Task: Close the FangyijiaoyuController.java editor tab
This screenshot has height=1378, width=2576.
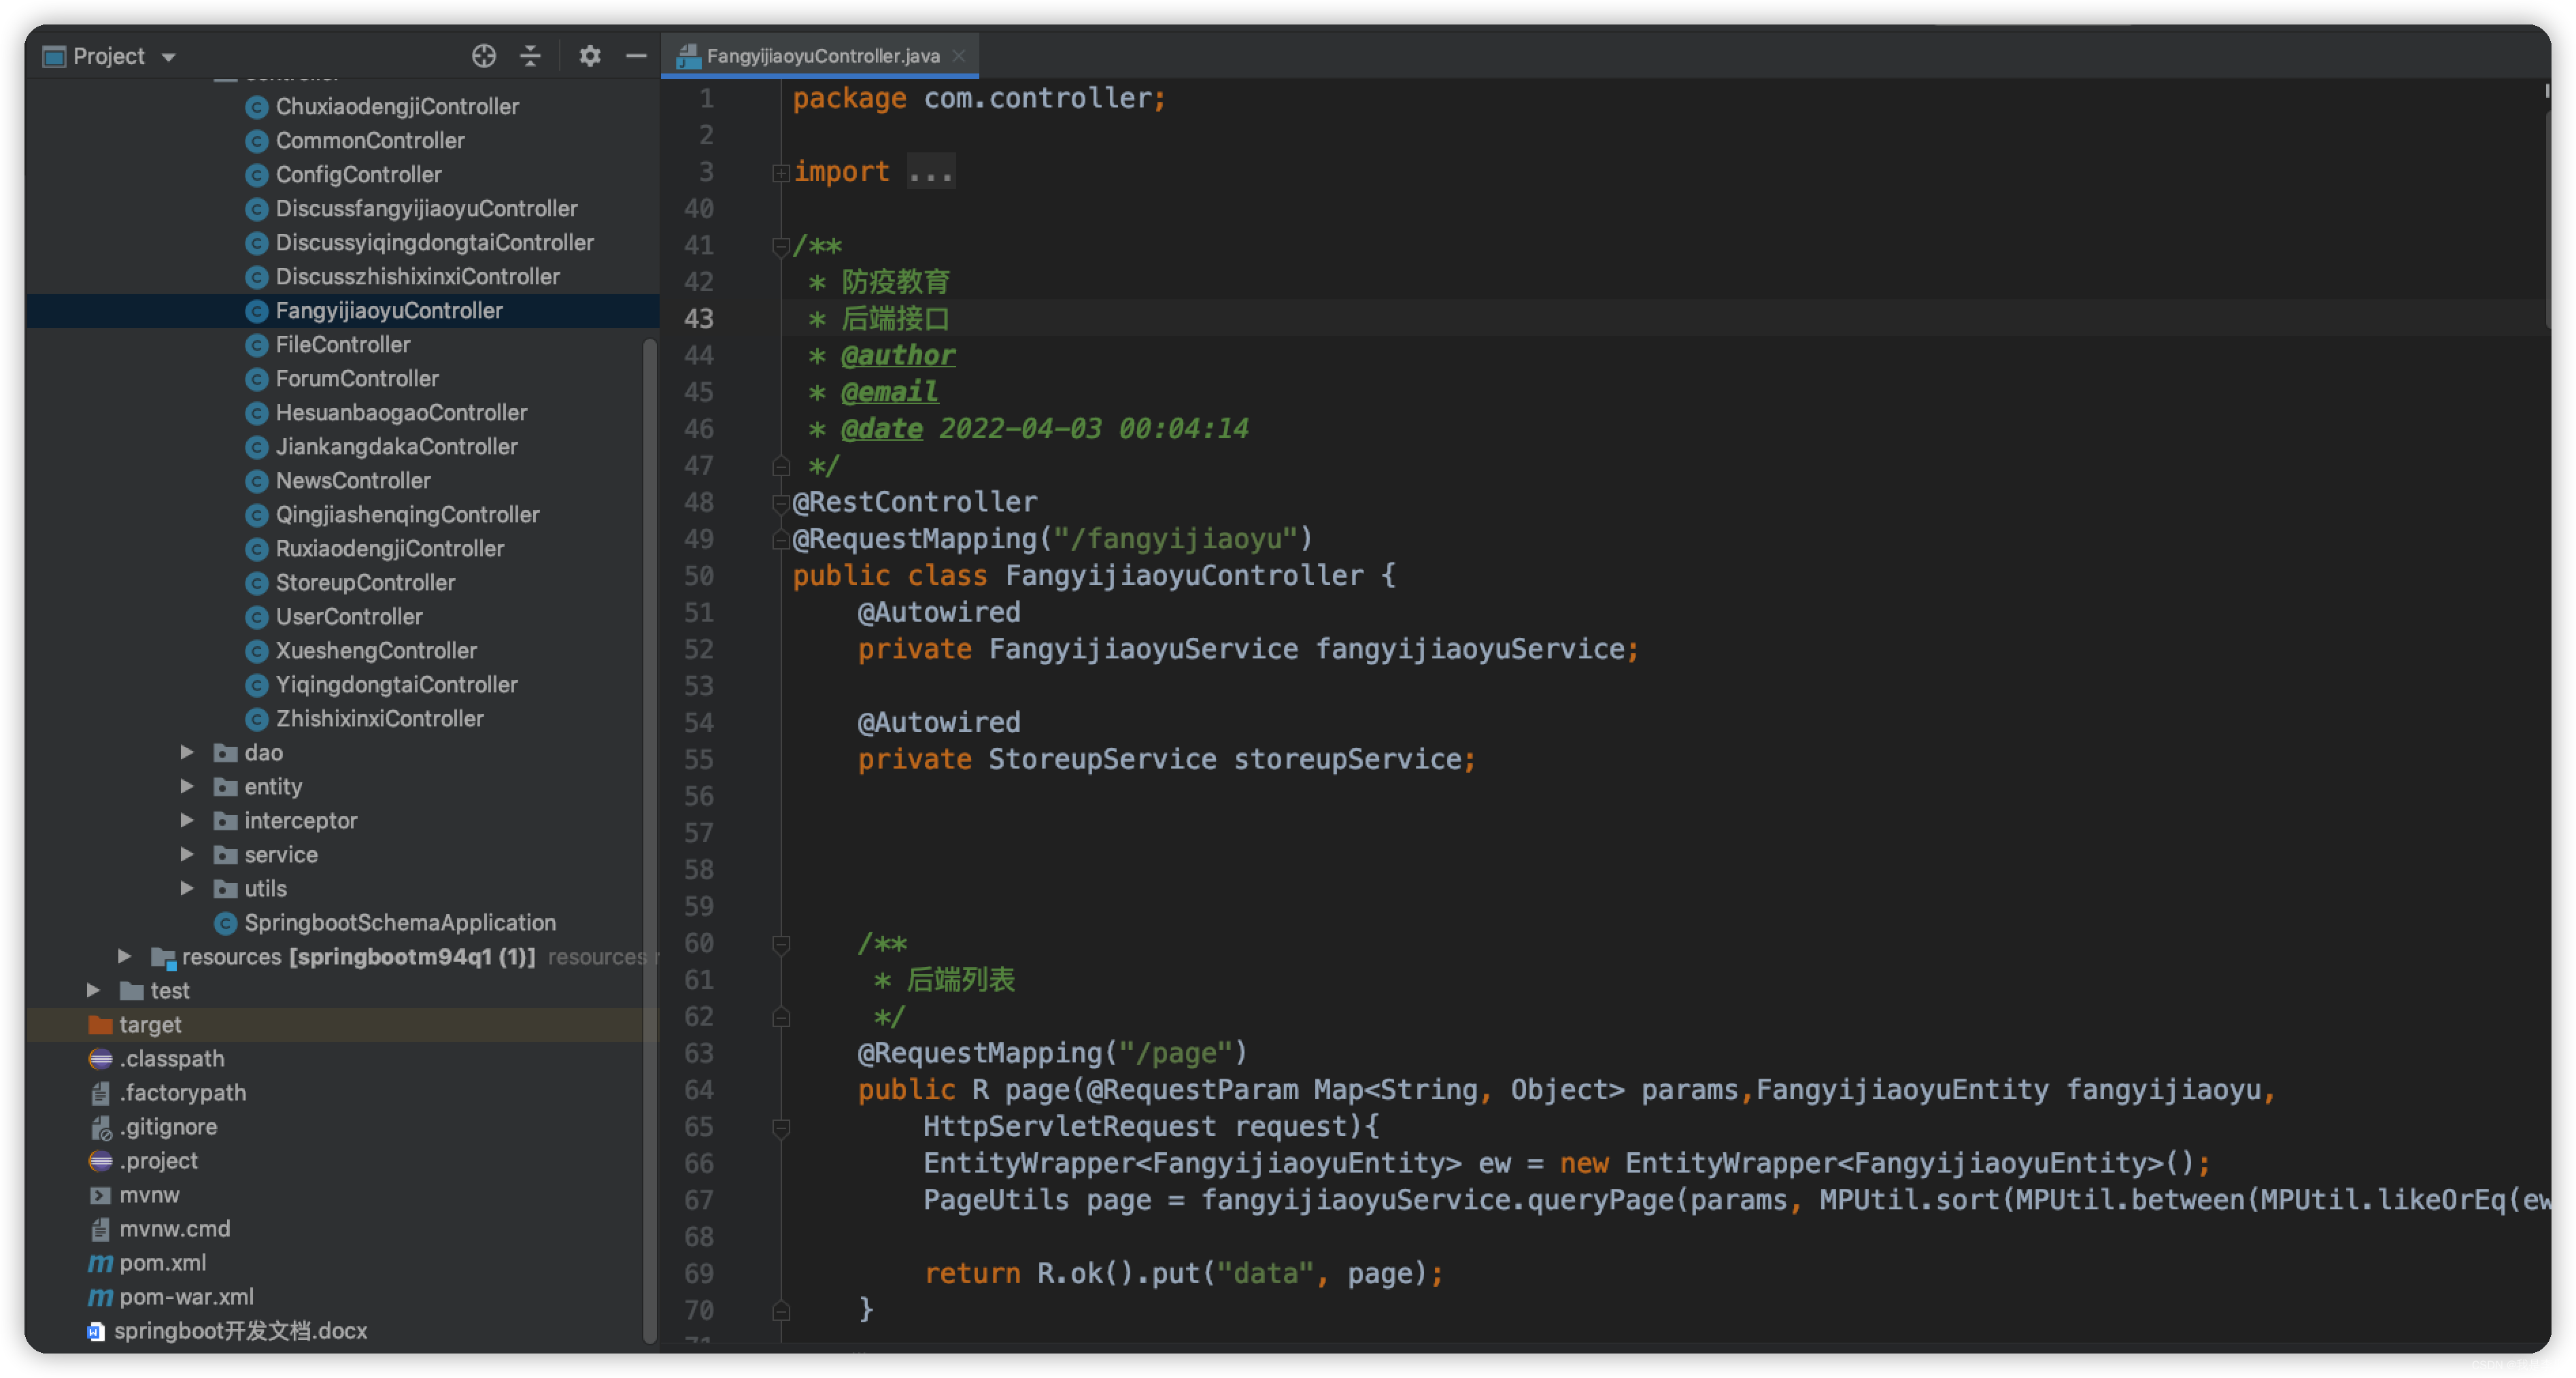Action: (x=959, y=56)
